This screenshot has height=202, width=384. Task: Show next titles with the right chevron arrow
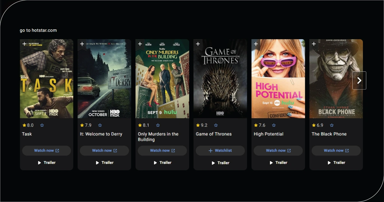coord(359,80)
